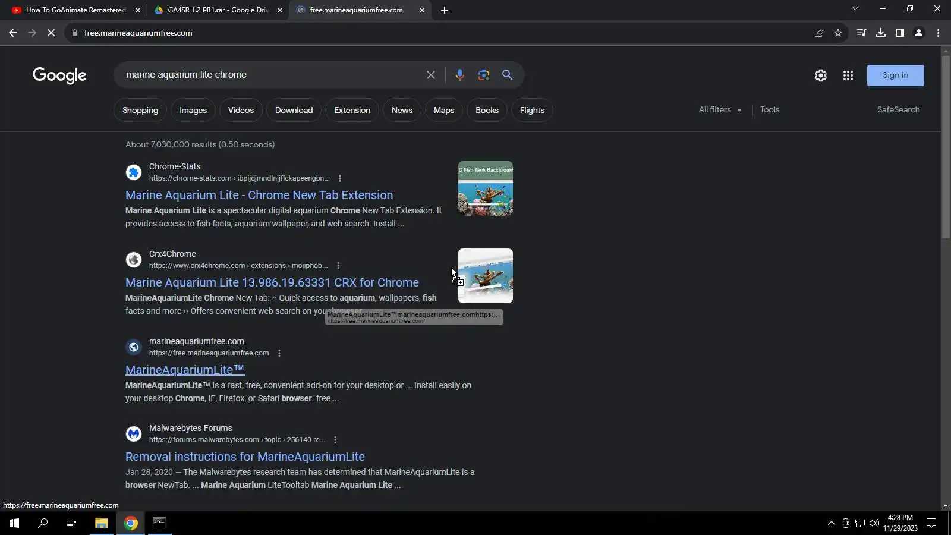Open the terminal app on the taskbar
This screenshot has height=535, width=951.
(159, 523)
